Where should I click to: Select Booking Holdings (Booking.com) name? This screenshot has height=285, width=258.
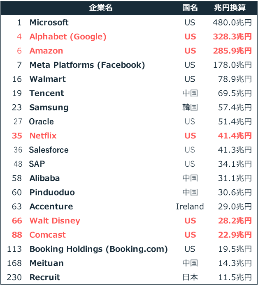click(x=98, y=249)
